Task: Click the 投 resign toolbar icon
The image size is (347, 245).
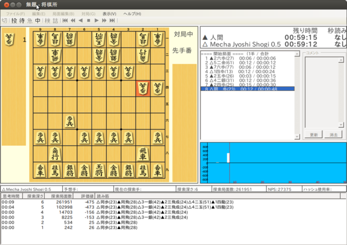Action: tap(14, 21)
